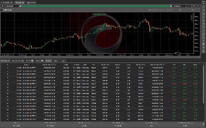Click the timeline start handle on green bar

(x=20, y=6)
